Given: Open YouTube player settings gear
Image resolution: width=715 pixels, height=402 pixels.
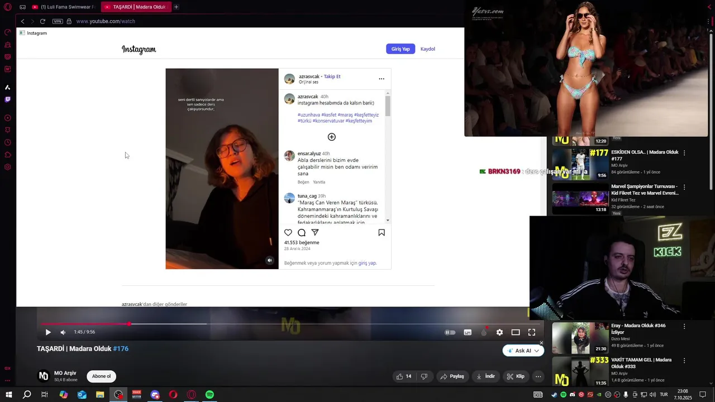Looking at the screenshot, I should coord(499,332).
